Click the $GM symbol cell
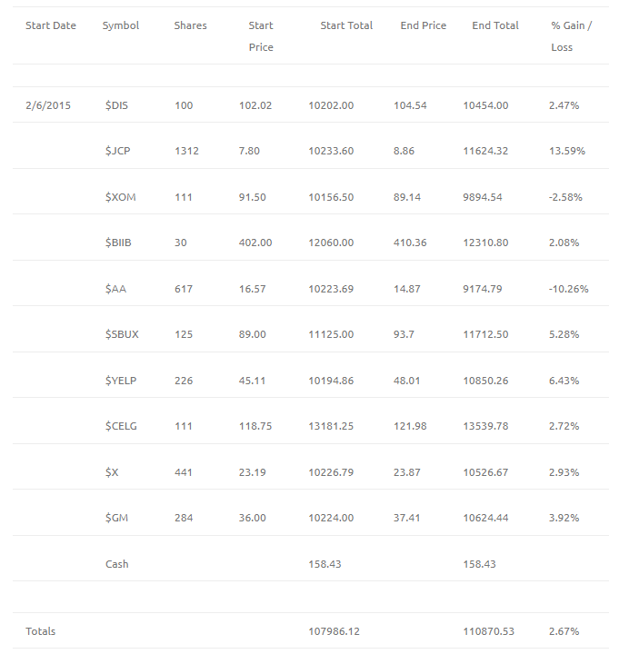Screen dimensions: 619x654 (116, 518)
